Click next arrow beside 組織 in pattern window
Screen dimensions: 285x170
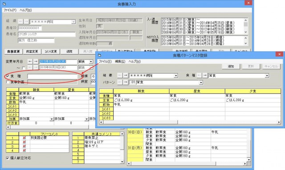tap(126, 75)
